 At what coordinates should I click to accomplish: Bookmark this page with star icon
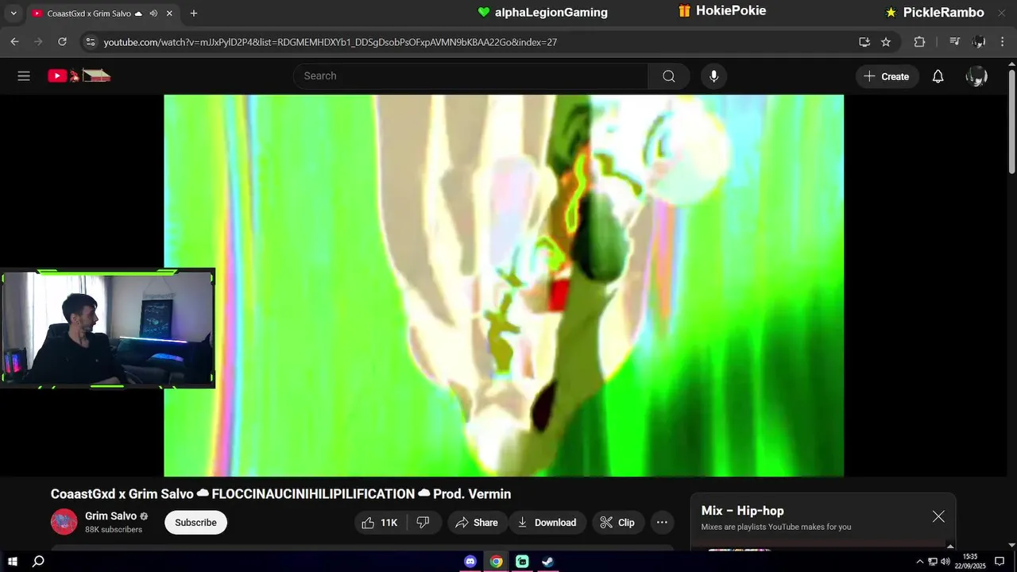pos(886,42)
